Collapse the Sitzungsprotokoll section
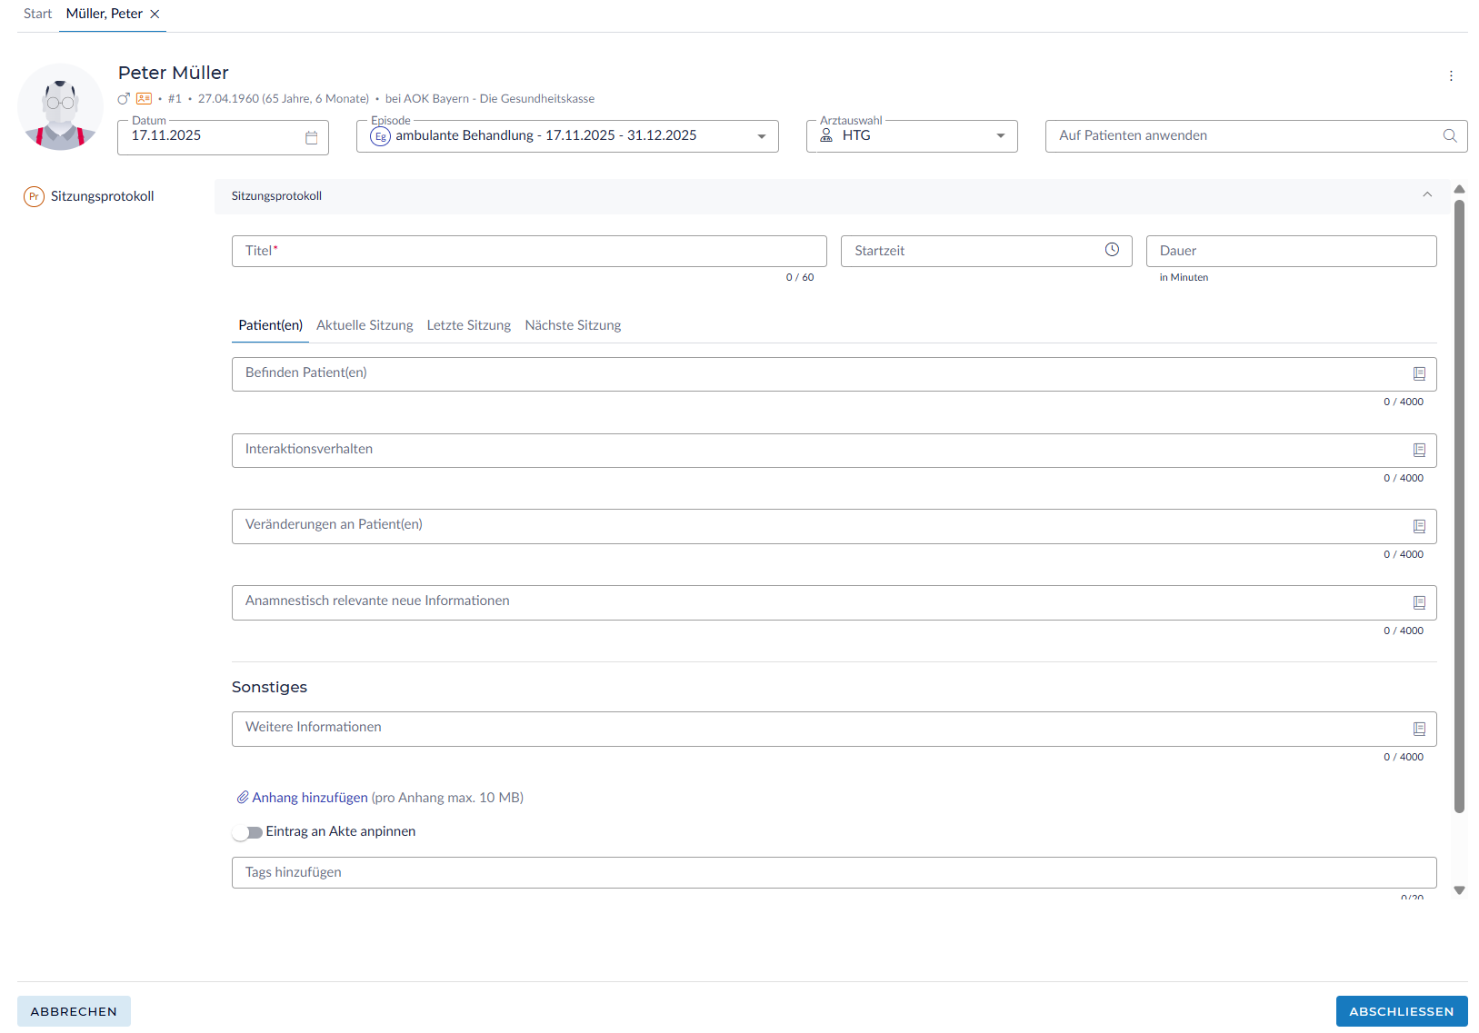 pos(1427,195)
